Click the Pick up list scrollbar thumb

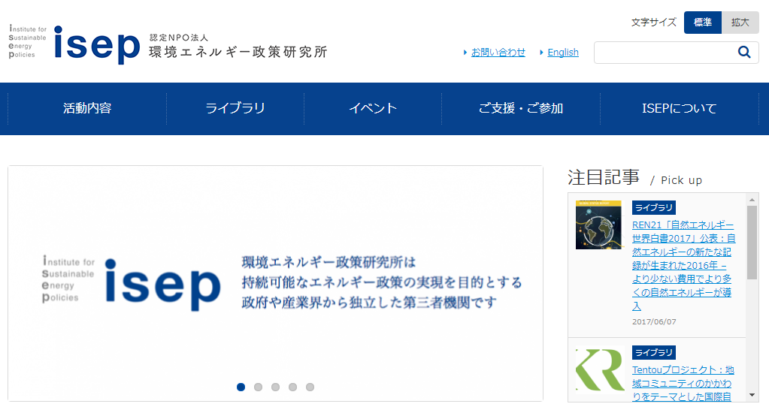(752, 243)
